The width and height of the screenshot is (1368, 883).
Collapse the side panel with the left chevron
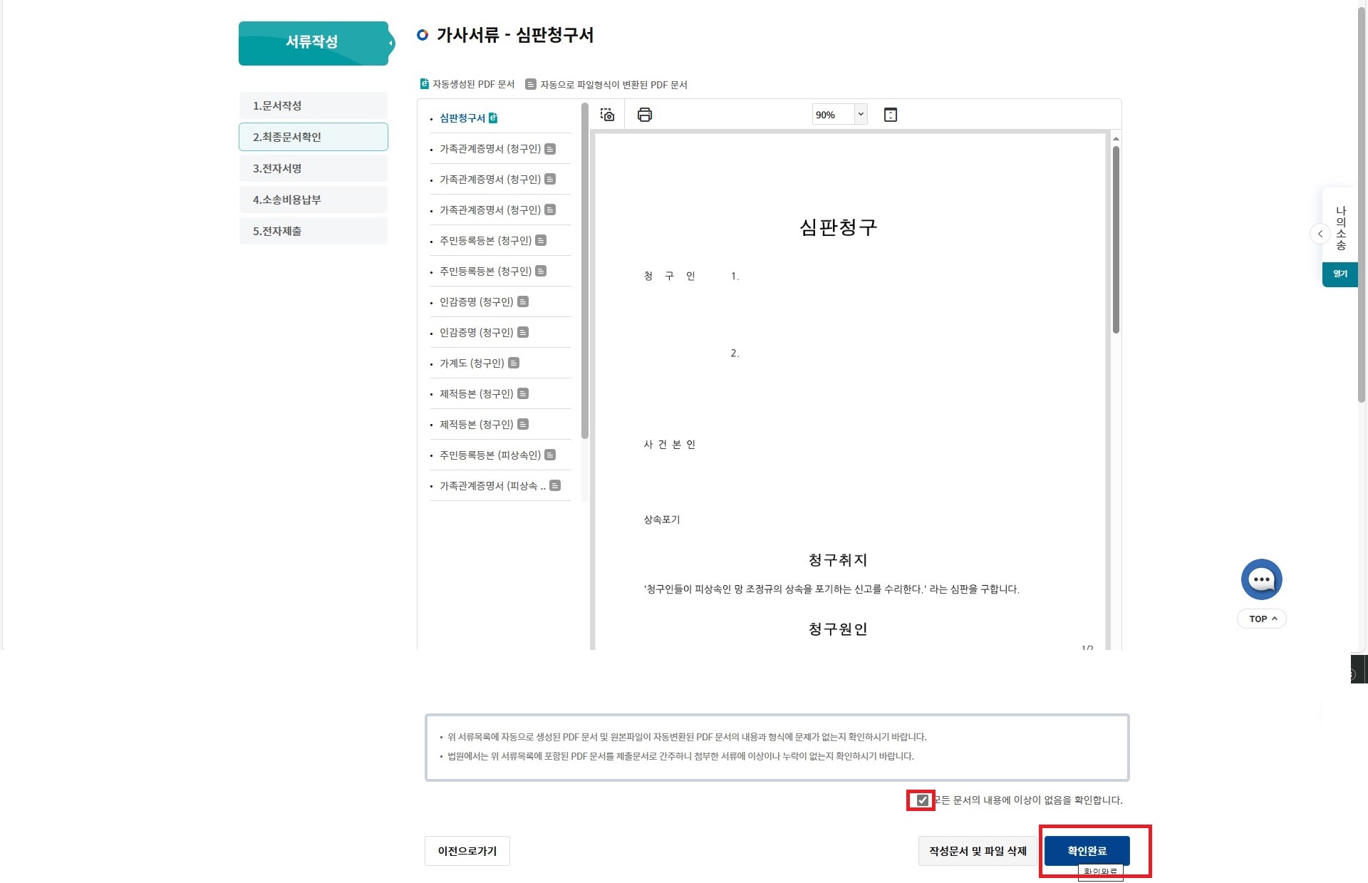pos(1319,234)
